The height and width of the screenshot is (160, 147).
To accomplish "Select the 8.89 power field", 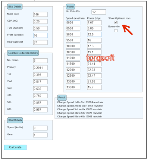I will pyautogui.click(x=94, y=28).
